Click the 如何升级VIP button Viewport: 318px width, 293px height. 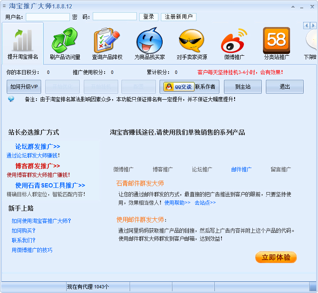tap(24, 87)
